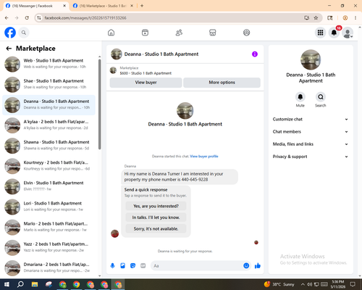
Task: Mute this chat with bell icon
Action: 300,97
